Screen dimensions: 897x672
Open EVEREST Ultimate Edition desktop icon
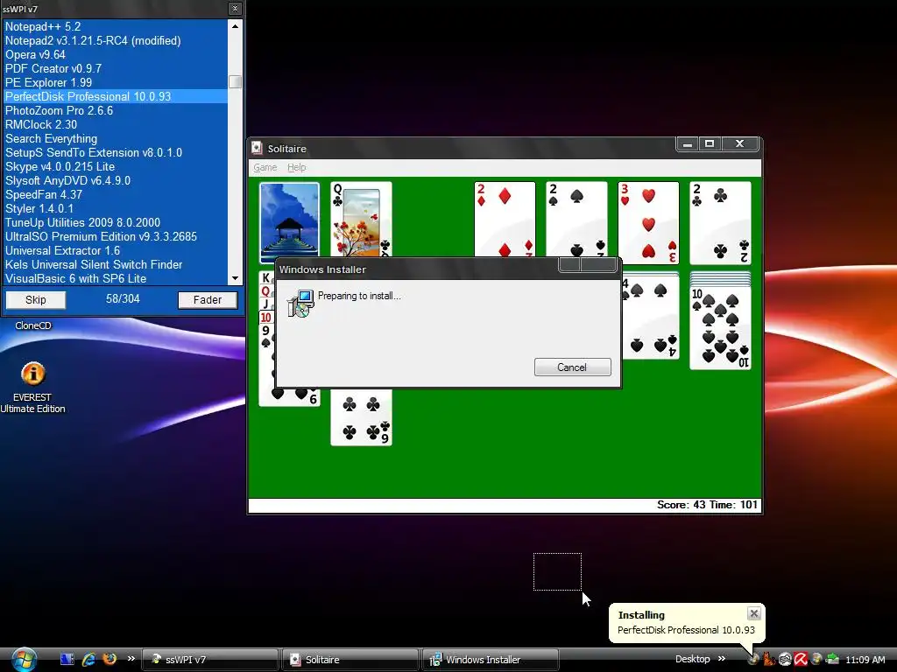(x=32, y=387)
